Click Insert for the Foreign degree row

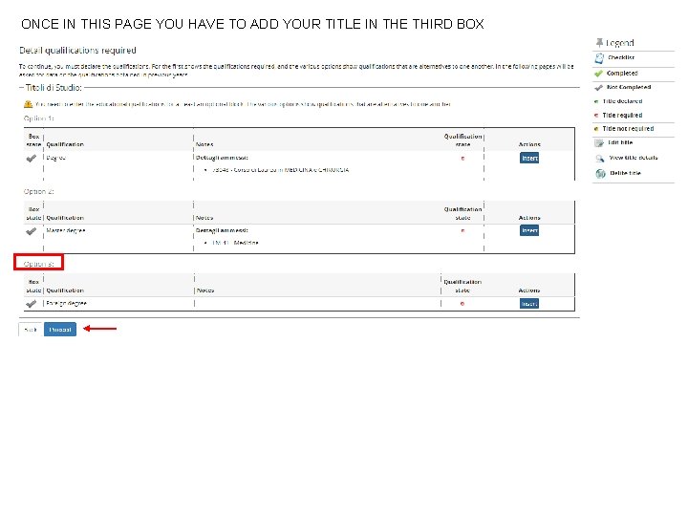[529, 304]
